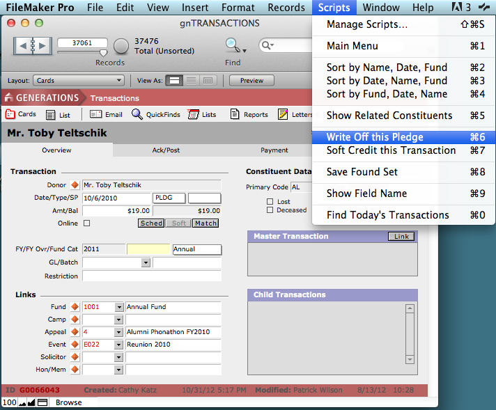Enable the Deceased checkbox
Viewport: 496px width, 410px height.
pyautogui.click(x=270, y=210)
